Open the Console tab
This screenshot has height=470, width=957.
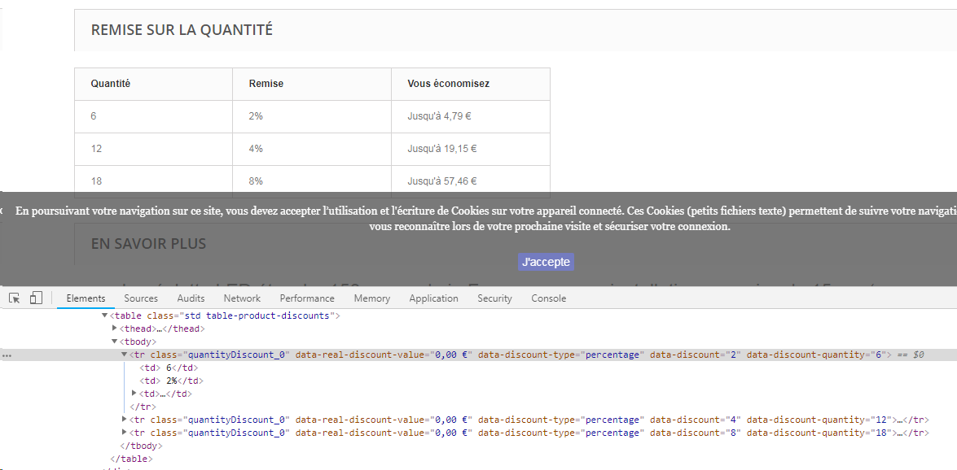[548, 298]
